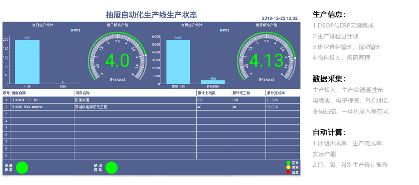Click the green 站点异常 status indicator

click(111, 167)
